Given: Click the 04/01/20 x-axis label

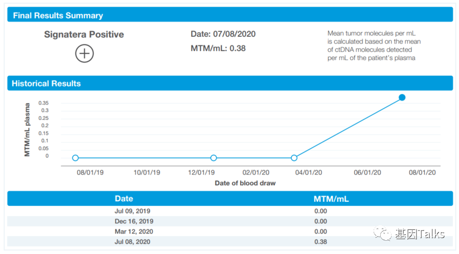Looking at the screenshot, I should (309, 173).
